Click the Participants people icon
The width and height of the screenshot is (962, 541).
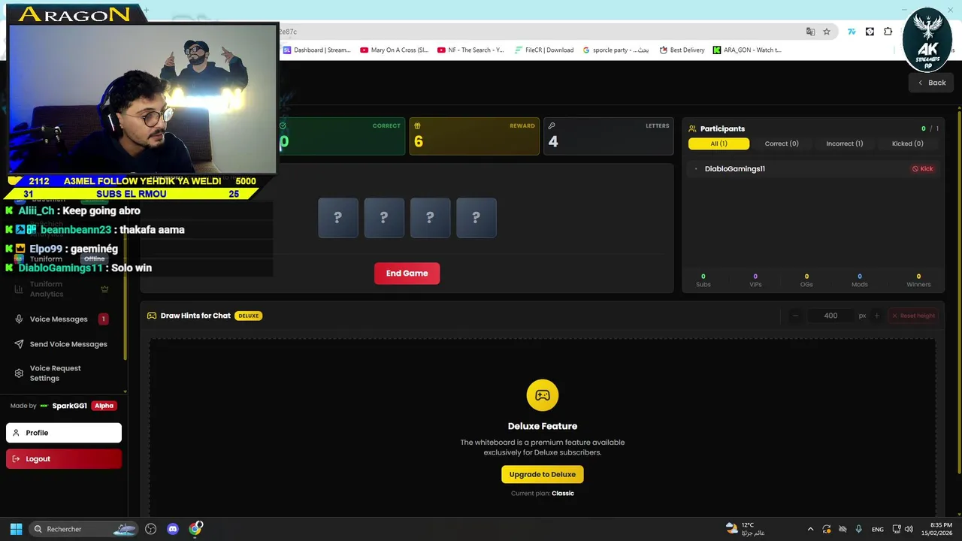tap(692, 128)
